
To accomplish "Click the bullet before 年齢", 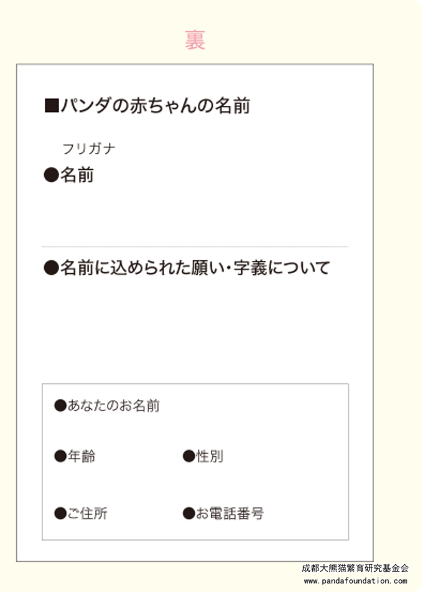I will 60,457.
